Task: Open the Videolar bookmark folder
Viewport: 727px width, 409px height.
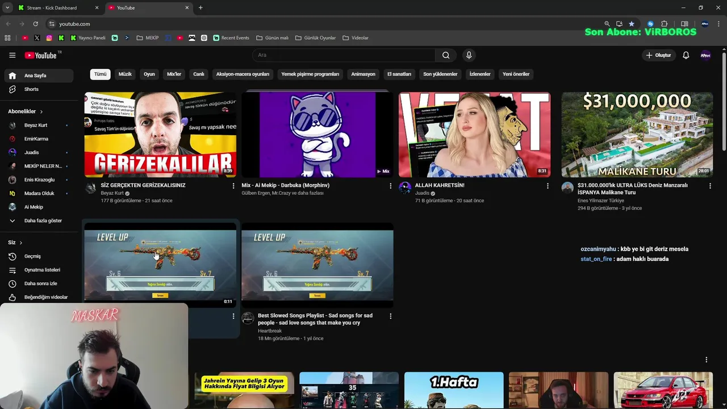Action: click(x=356, y=38)
